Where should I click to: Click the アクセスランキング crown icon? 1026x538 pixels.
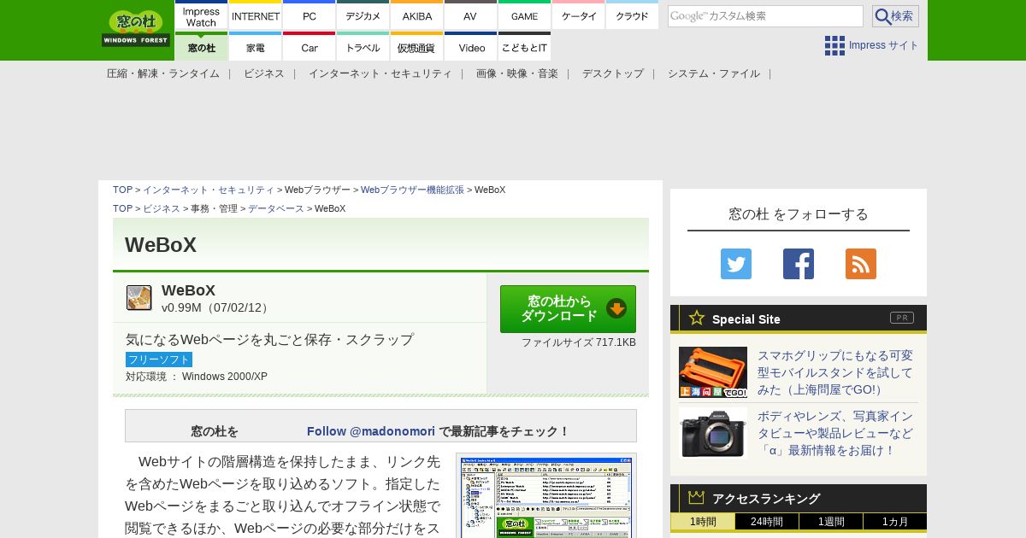tap(696, 498)
